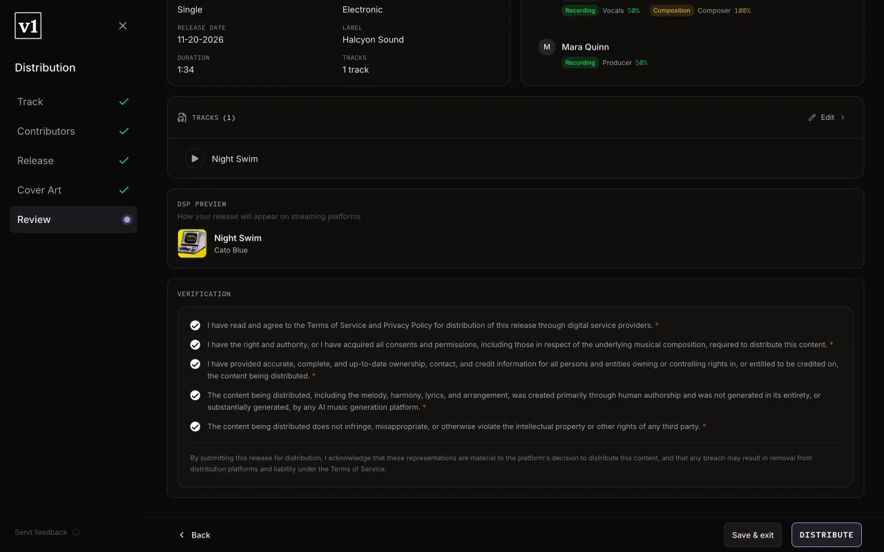Click the green check beside Contributors
Image resolution: width=884 pixels, height=552 pixels.
[x=124, y=131]
